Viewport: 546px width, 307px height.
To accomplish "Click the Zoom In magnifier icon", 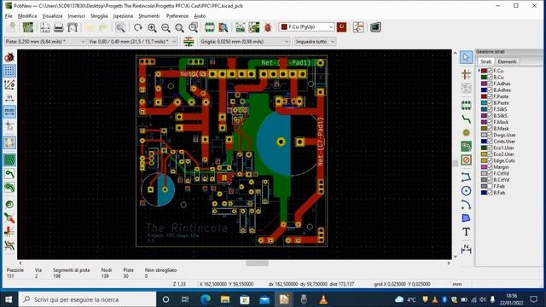I will point(152,27).
